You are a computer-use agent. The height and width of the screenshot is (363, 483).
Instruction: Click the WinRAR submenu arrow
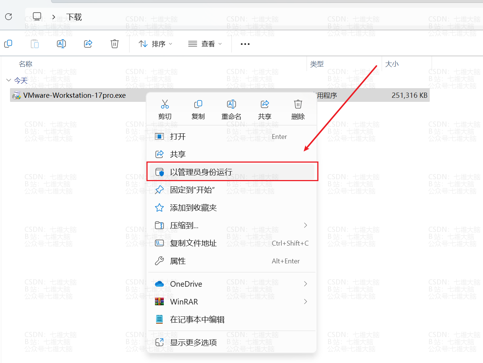pos(305,302)
